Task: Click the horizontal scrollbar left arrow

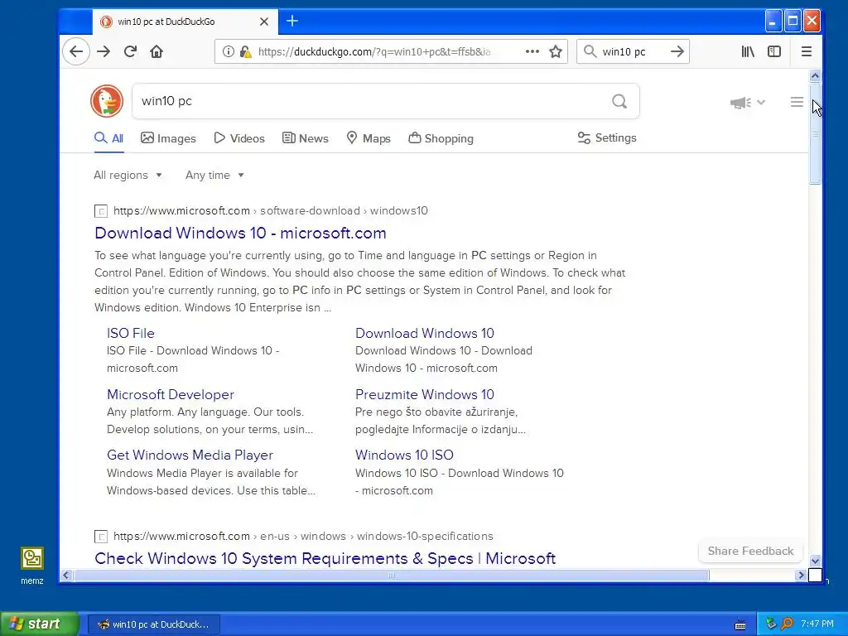Action: (66, 576)
